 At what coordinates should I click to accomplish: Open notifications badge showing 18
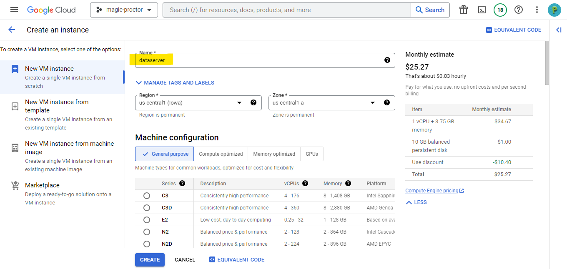coord(500,10)
